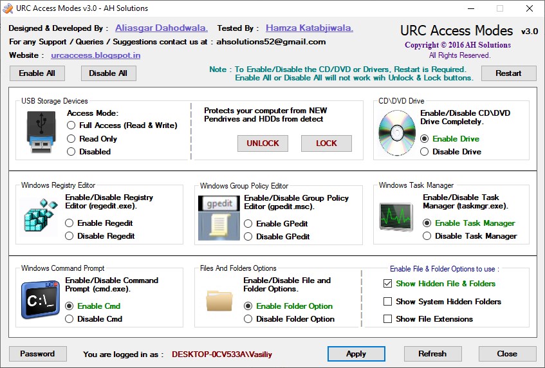Screen dimensions: 545x368
Task: Click the Files and Folders folder icon
Action: pyautogui.click(x=219, y=300)
